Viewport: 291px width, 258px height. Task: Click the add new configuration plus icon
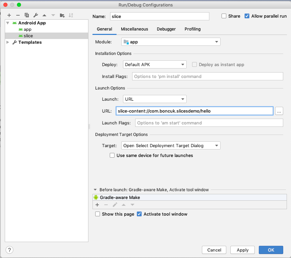[x=9, y=15]
